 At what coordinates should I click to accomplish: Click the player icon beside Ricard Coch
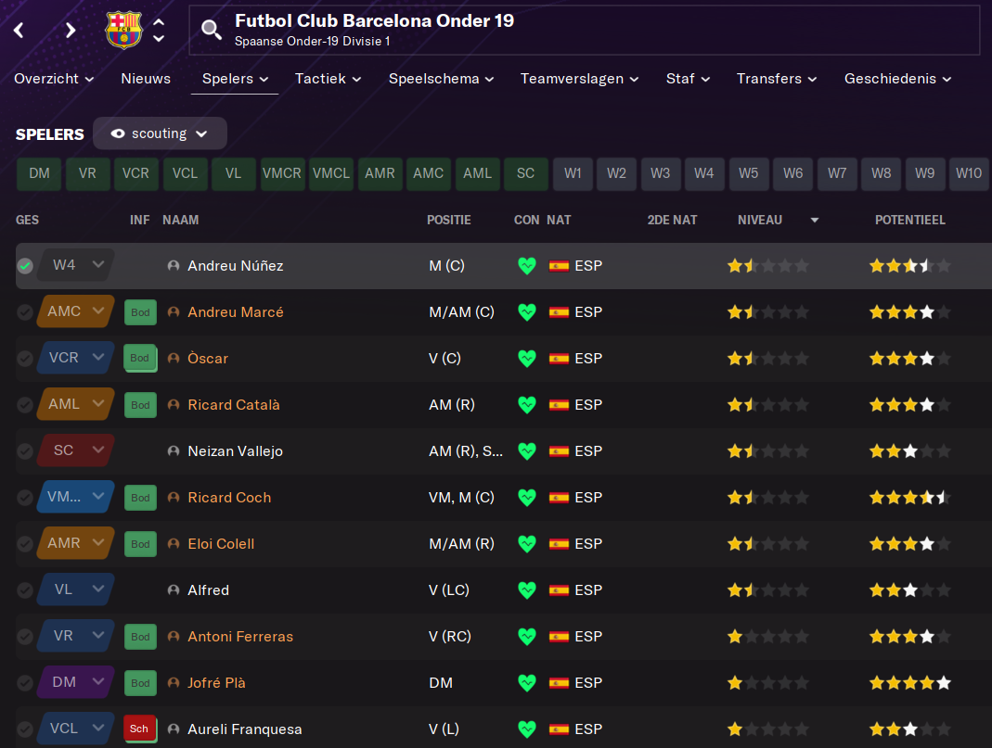pos(174,498)
